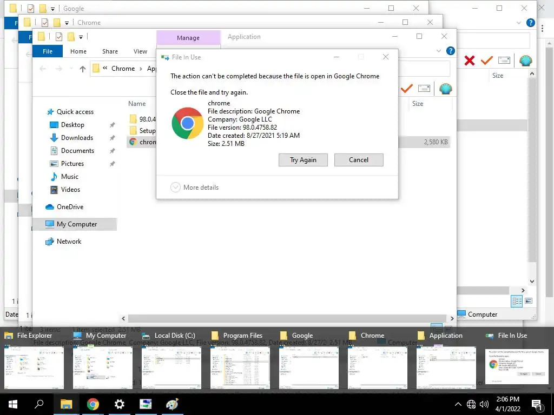Viewport: 554px width, 415px height.
Task: Open volume control in system tray
Action: pyautogui.click(x=484, y=404)
